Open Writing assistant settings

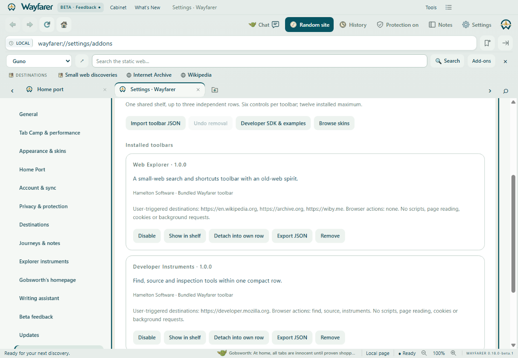pos(39,298)
